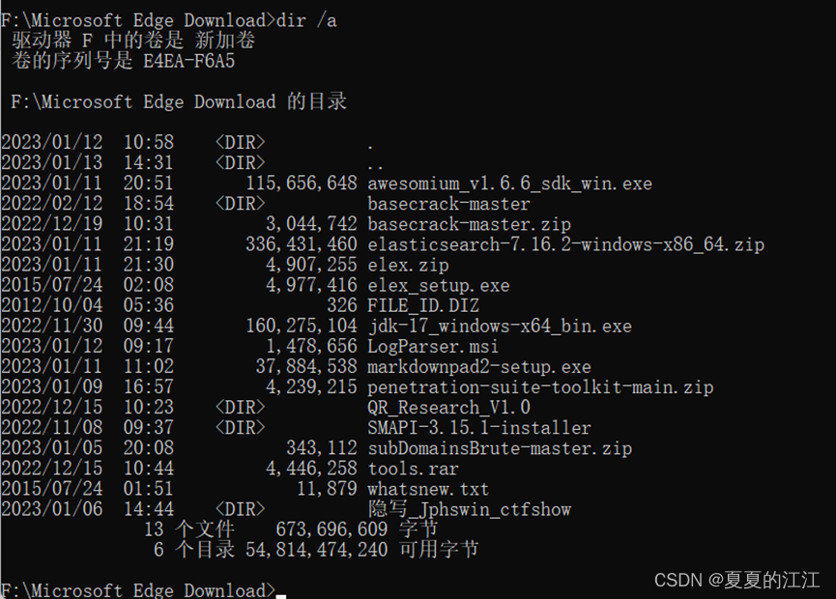Image resolution: width=836 pixels, height=599 pixels.
Task: Click elex_setup.exe in the listing
Action: pyautogui.click(x=438, y=285)
